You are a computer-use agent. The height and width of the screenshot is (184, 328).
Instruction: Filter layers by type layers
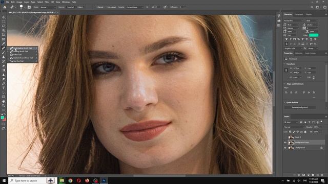(x=309, y=122)
